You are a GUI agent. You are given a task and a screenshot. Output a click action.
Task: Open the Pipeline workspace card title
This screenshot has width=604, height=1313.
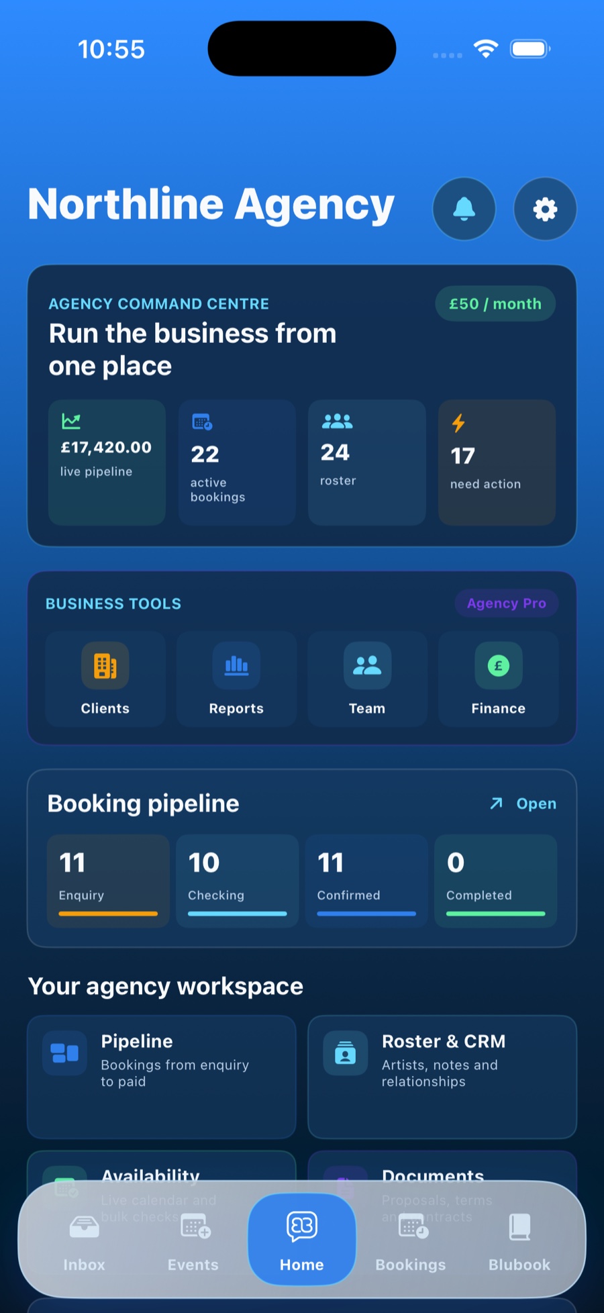pos(137,1041)
